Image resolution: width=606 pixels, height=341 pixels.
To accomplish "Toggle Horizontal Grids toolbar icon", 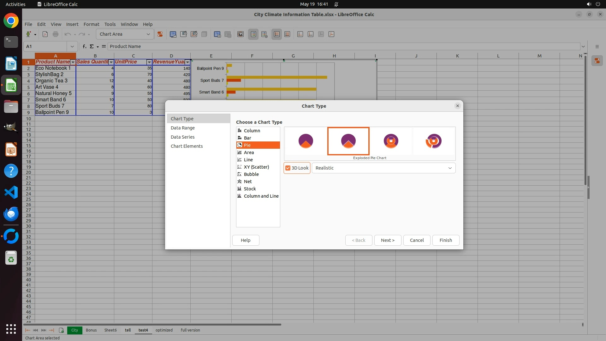I will click(277, 34).
